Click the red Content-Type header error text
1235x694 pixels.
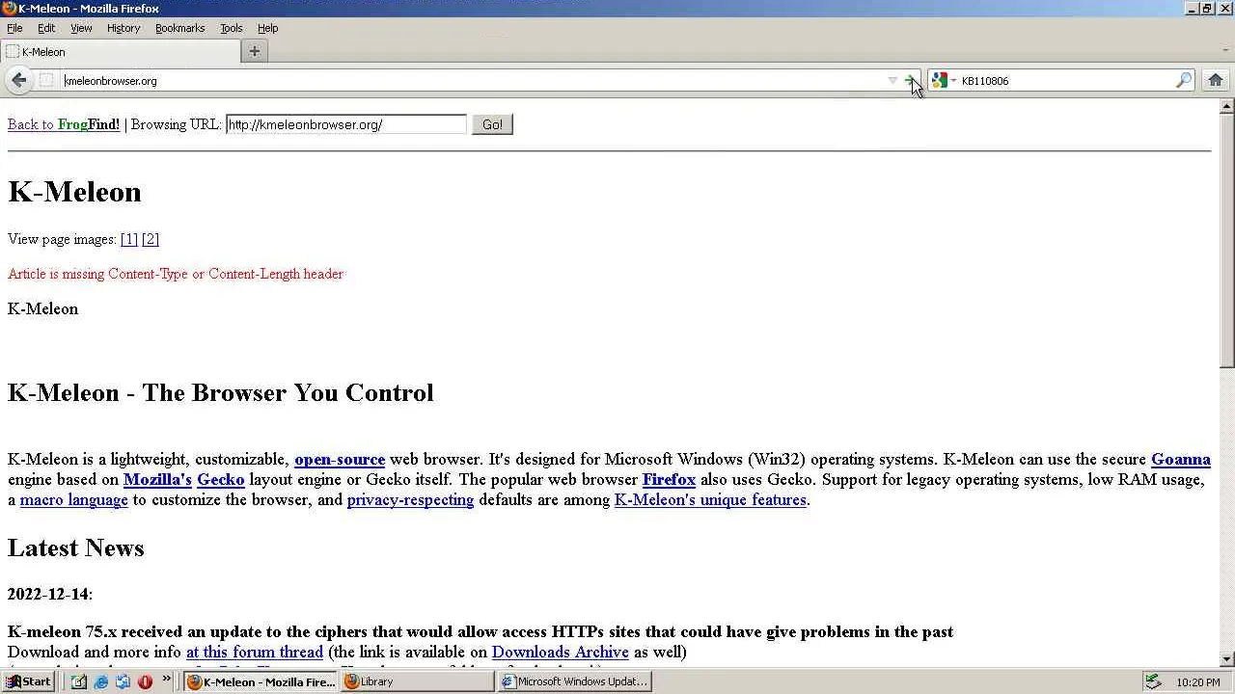click(x=176, y=274)
